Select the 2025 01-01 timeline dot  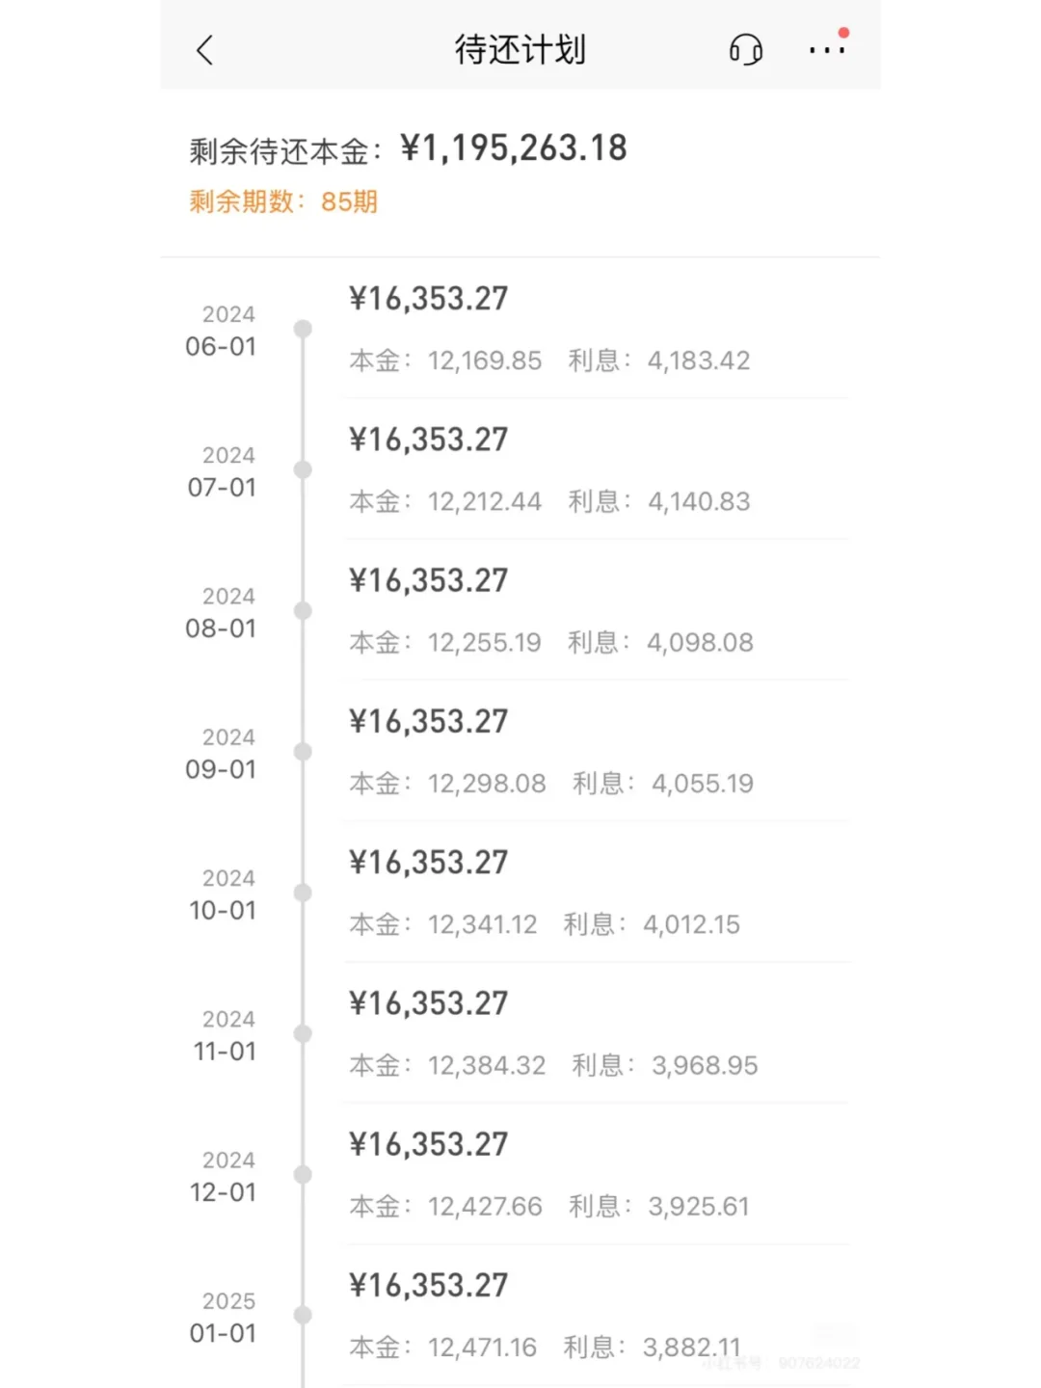(303, 1315)
